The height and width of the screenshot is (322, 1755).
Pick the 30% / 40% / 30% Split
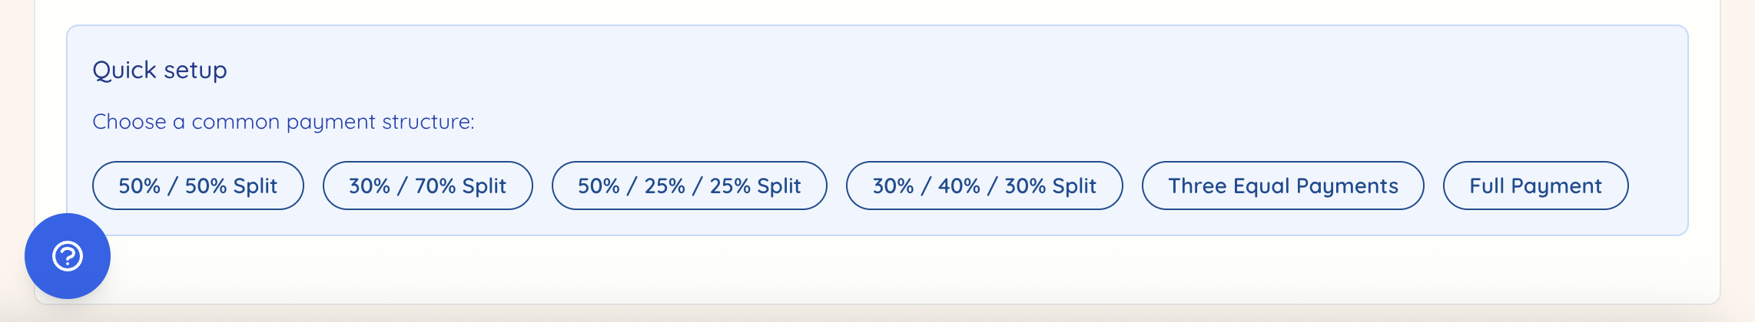(984, 186)
